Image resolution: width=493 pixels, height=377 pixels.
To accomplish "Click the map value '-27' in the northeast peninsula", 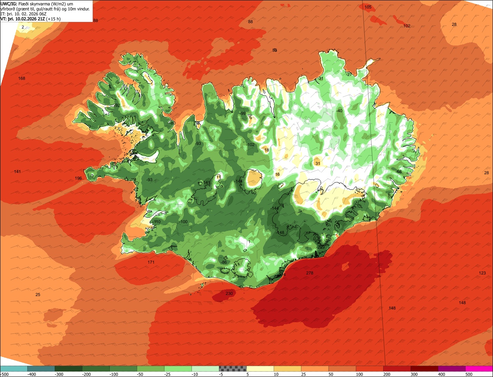I will [x=349, y=74].
